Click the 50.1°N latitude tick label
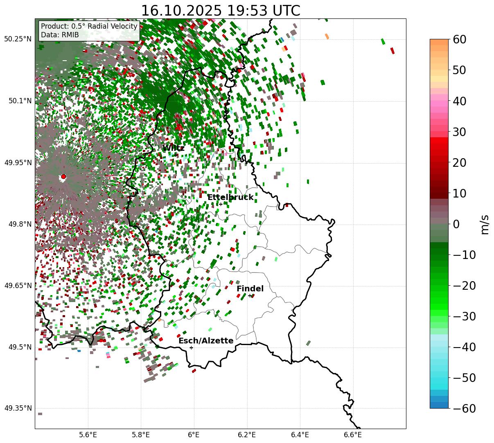The height and width of the screenshot is (443, 494). tap(20, 101)
